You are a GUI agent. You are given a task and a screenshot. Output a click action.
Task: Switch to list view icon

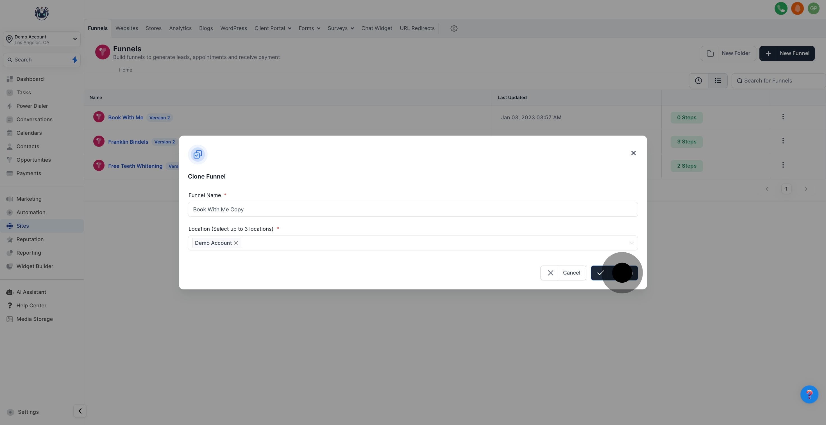tap(718, 81)
